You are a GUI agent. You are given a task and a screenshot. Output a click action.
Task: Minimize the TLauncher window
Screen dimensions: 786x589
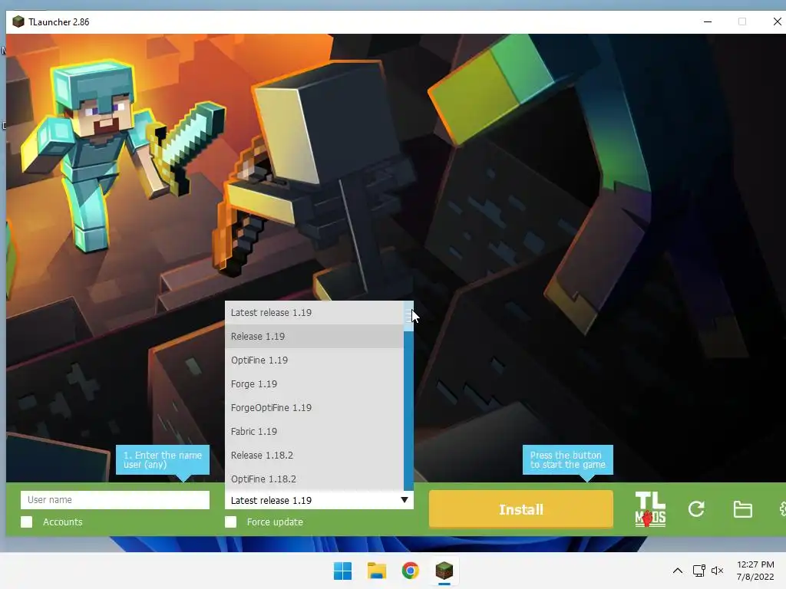coord(708,21)
